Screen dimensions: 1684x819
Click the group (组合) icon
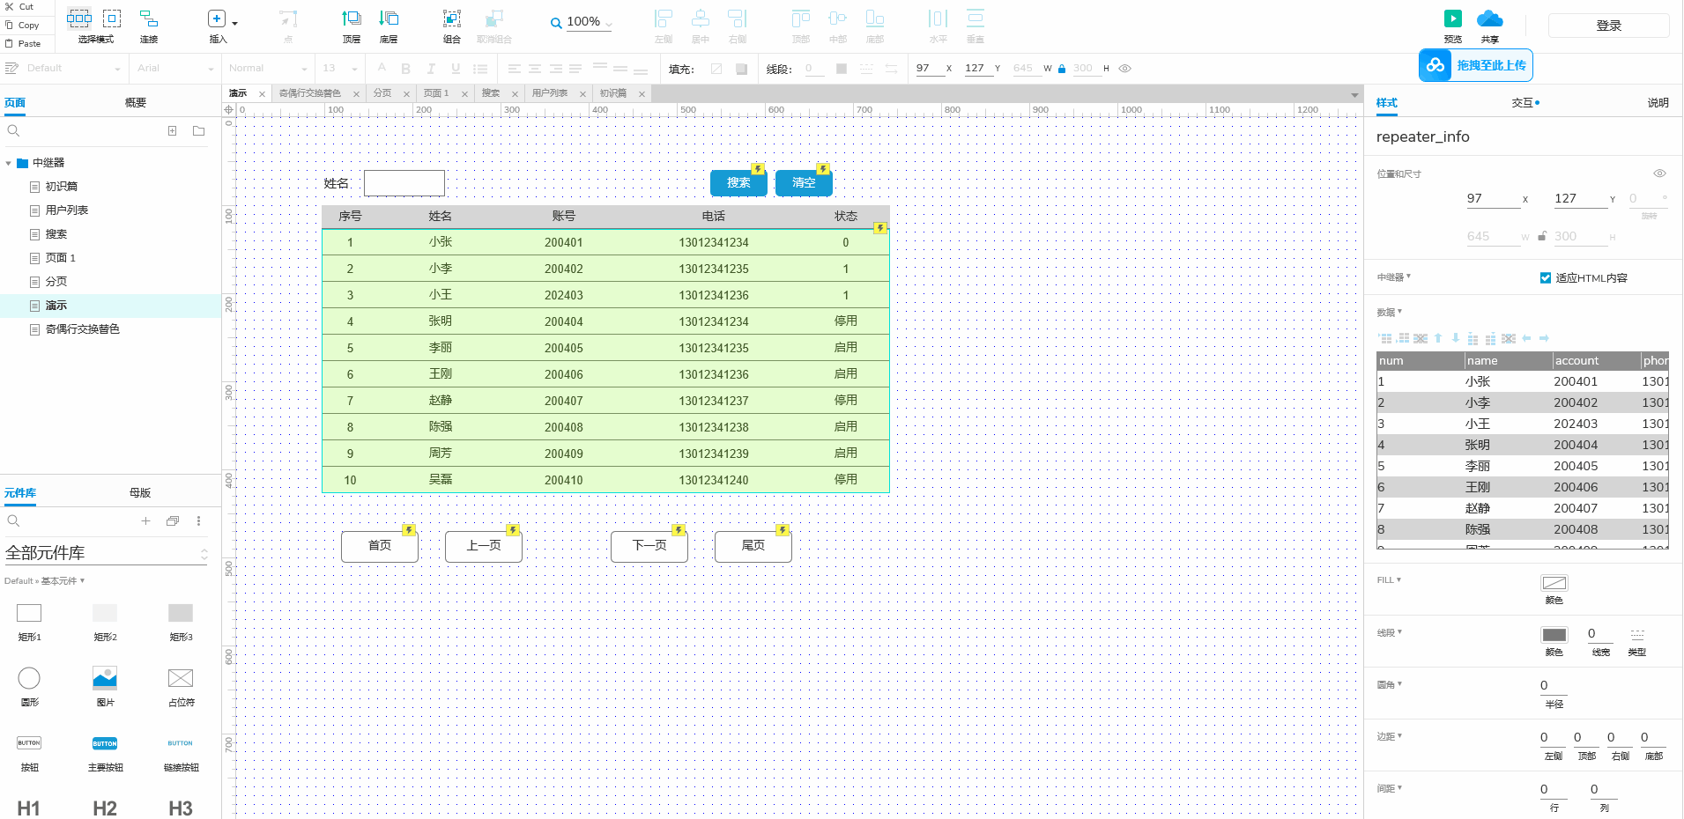pos(452,18)
